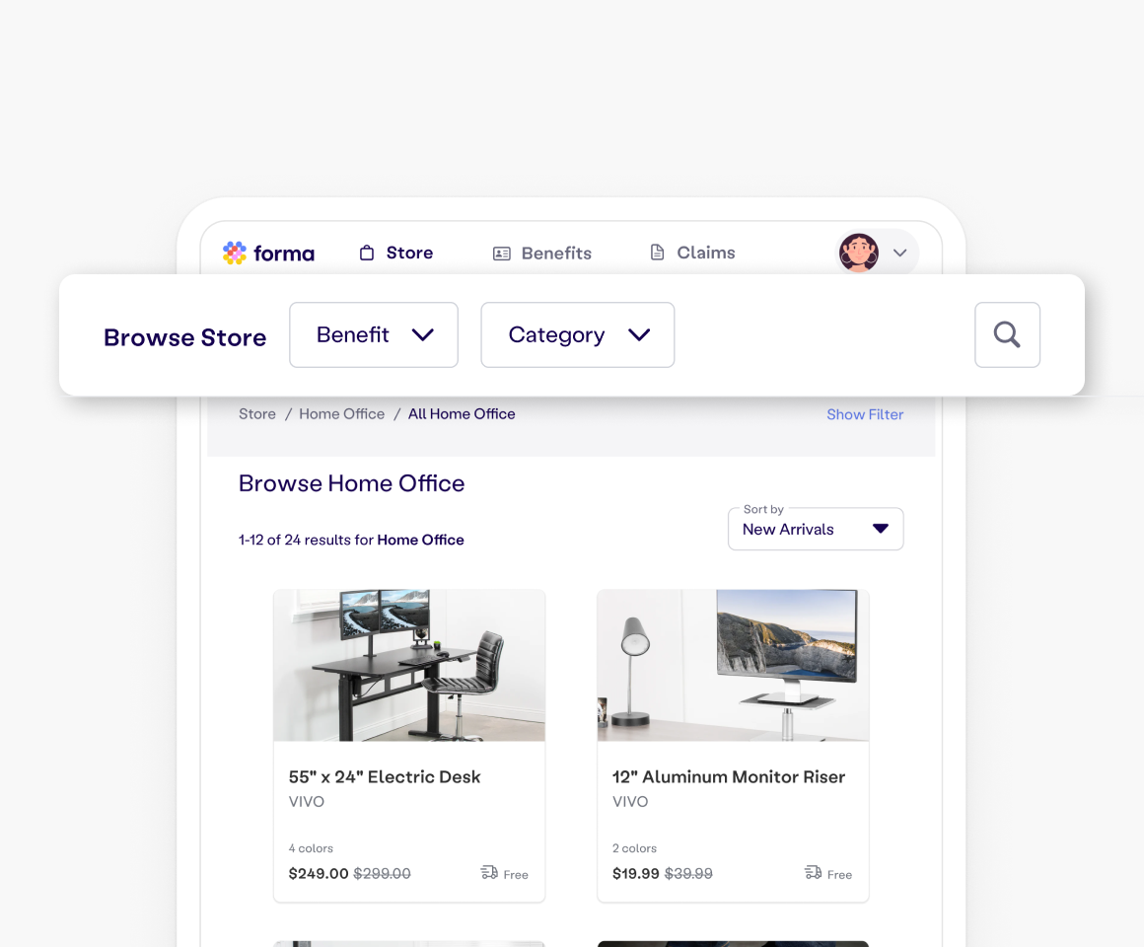The width and height of the screenshot is (1144, 947).
Task: Click the forma wordmark text
Action: [284, 254]
